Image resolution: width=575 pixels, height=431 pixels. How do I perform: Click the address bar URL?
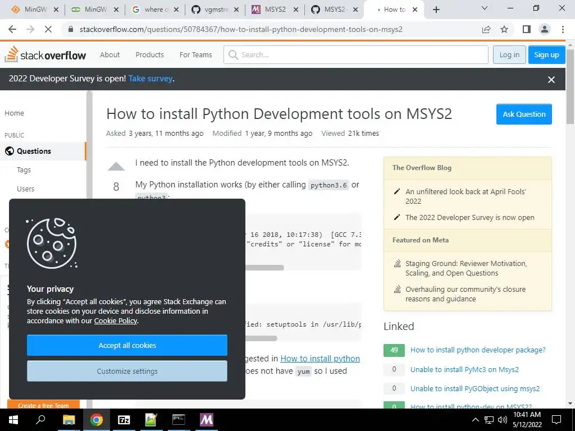point(241,29)
